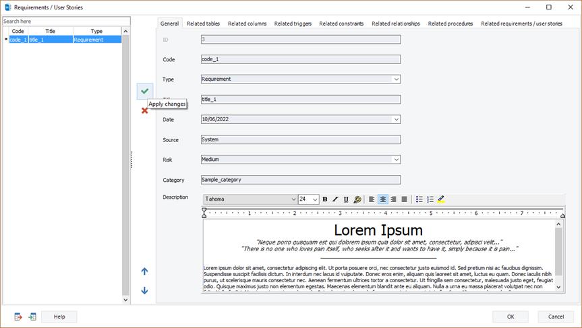The image size is (582, 328).
Task: Move the requirement down with the blue arrow
Action: point(145,290)
